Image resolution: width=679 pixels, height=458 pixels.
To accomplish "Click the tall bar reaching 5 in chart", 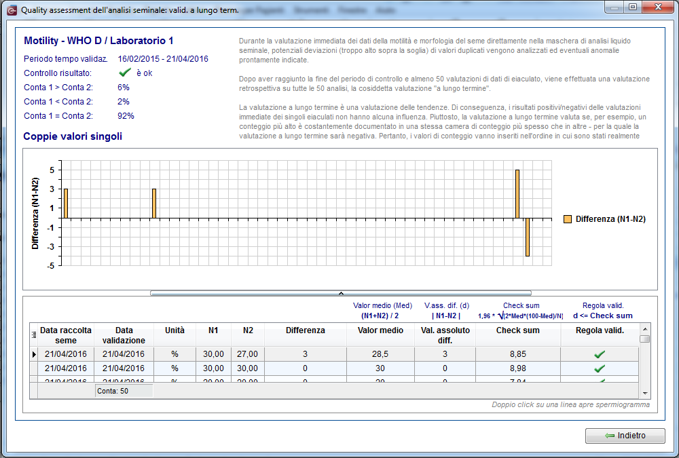I will pyautogui.click(x=517, y=194).
